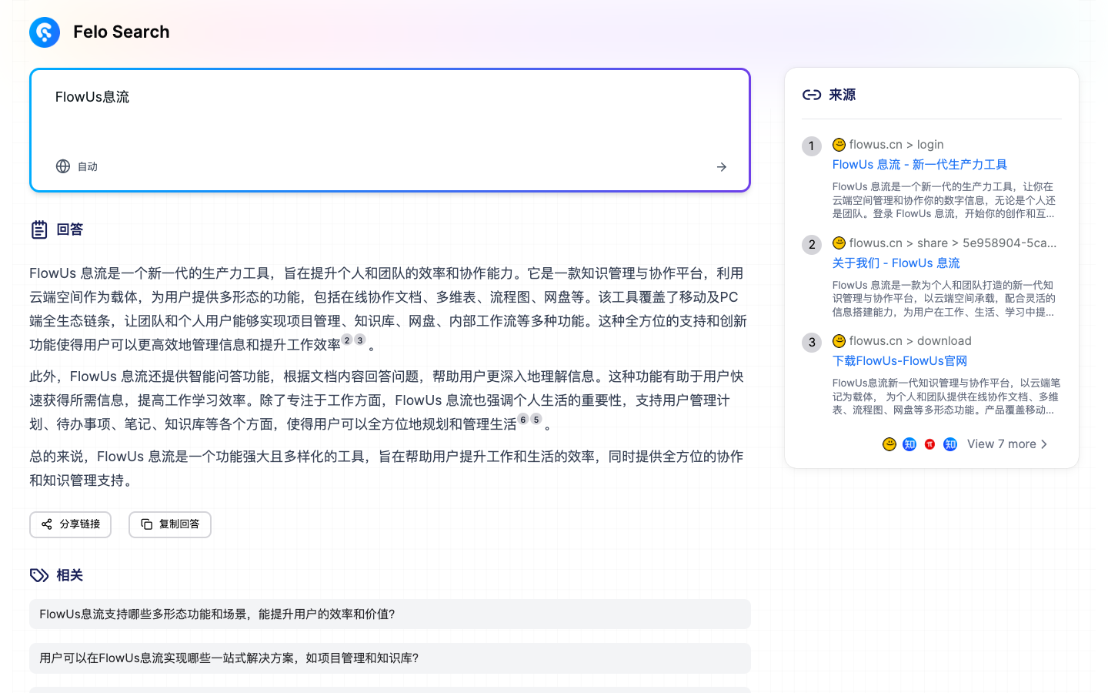Click the 来源 link icon in the sources panel
This screenshot has width=1108, height=693.
[x=811, y=94]
